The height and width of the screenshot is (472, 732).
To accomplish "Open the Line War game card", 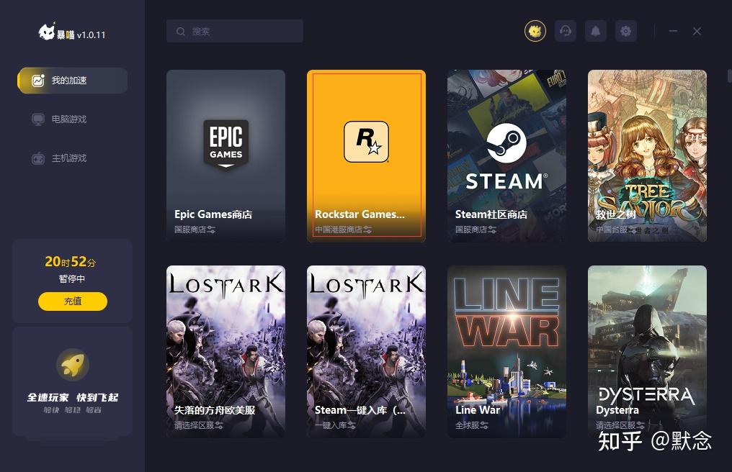I will (x=506, y=352).
